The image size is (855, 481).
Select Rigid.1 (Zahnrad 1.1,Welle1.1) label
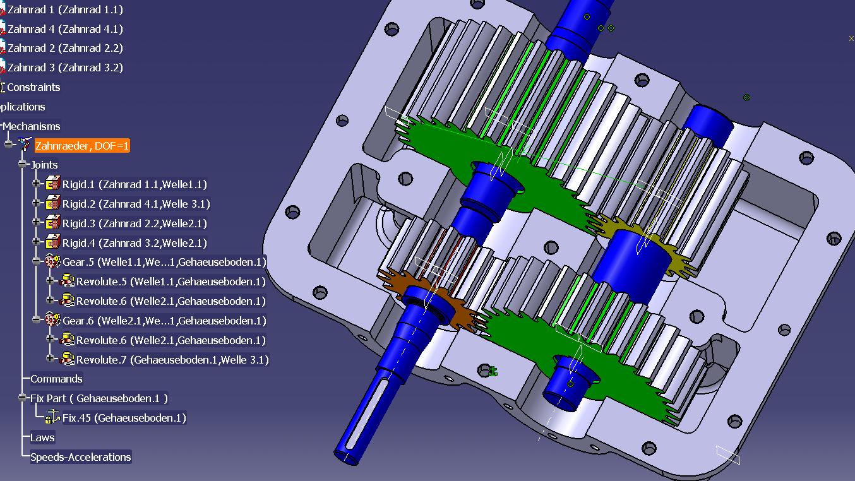click(x=135, y=184)
